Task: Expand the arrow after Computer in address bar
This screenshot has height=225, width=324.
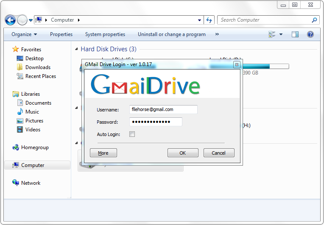Action: [x=79, y=20]
